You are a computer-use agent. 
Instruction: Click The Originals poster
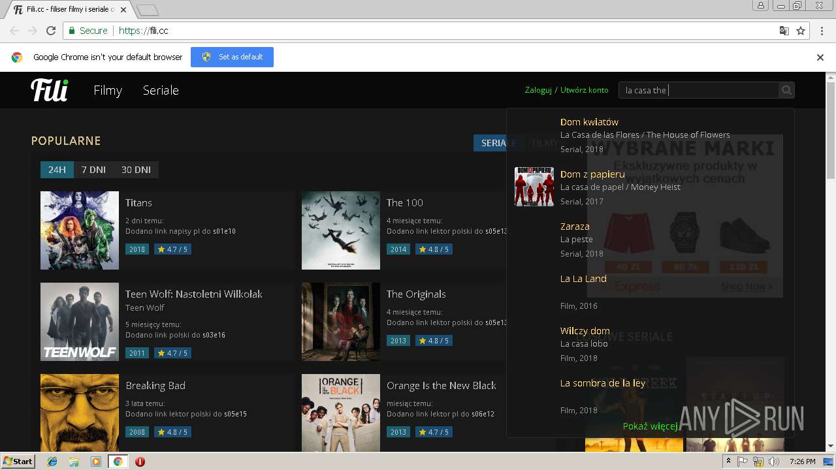[341, 322]
